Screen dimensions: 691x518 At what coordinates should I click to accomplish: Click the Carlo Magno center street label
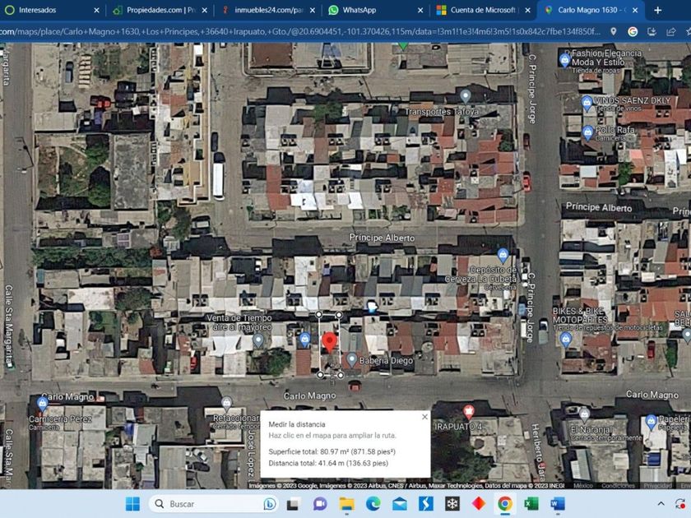(309, 396)
